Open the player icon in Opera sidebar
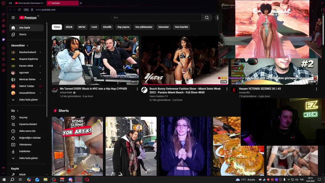This screenshot has height=183, width=325. [x=4, y=48]
